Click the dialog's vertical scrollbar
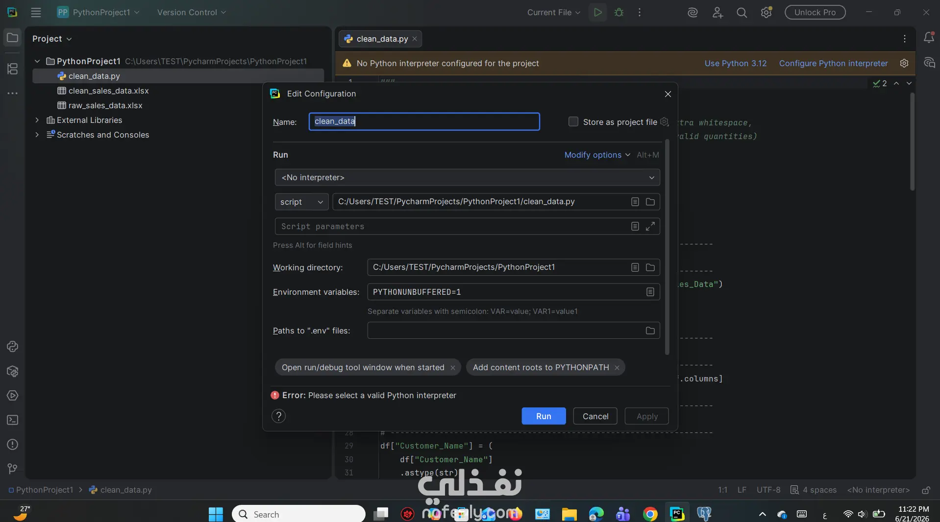Viewport: 940px width, 522px height. click(667, 247)
